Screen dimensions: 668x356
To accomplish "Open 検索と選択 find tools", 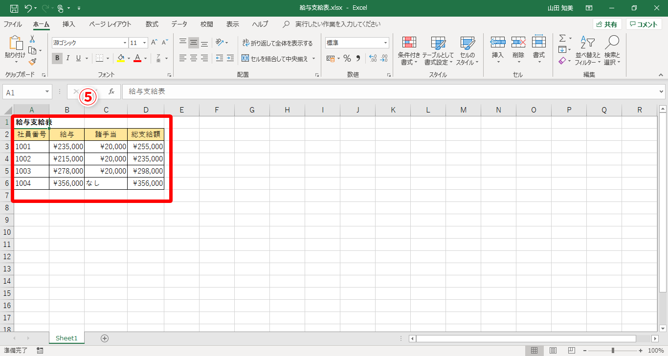I will pyautogui.click(x=612, y=51).
